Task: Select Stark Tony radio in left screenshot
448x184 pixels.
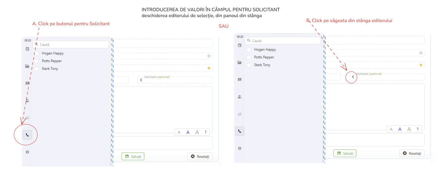Action: coord(37,69)
